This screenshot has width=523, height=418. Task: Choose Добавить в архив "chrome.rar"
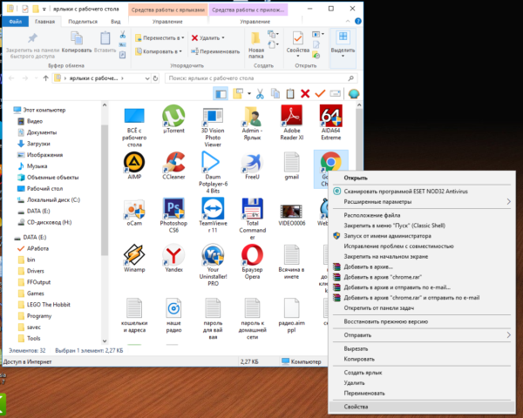click(421, 277)
